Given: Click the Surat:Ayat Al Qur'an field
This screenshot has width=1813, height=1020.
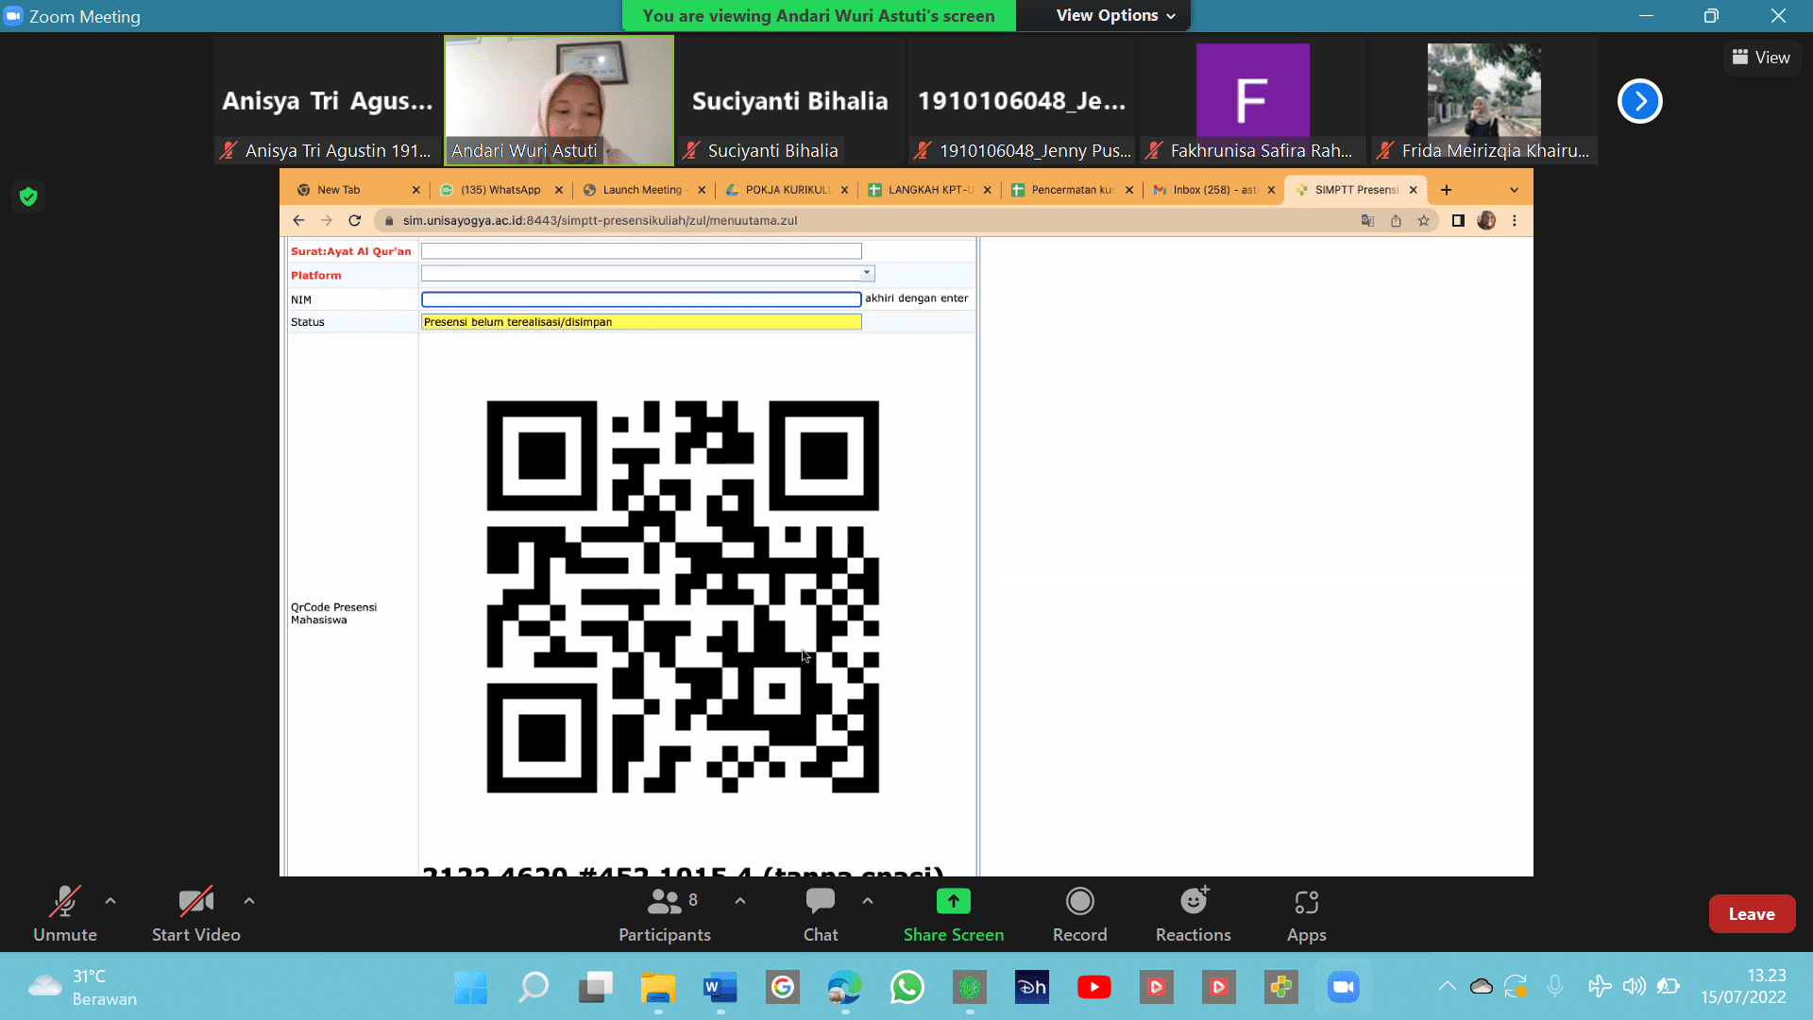Looking at the screenshot, I should pos(641,251).
